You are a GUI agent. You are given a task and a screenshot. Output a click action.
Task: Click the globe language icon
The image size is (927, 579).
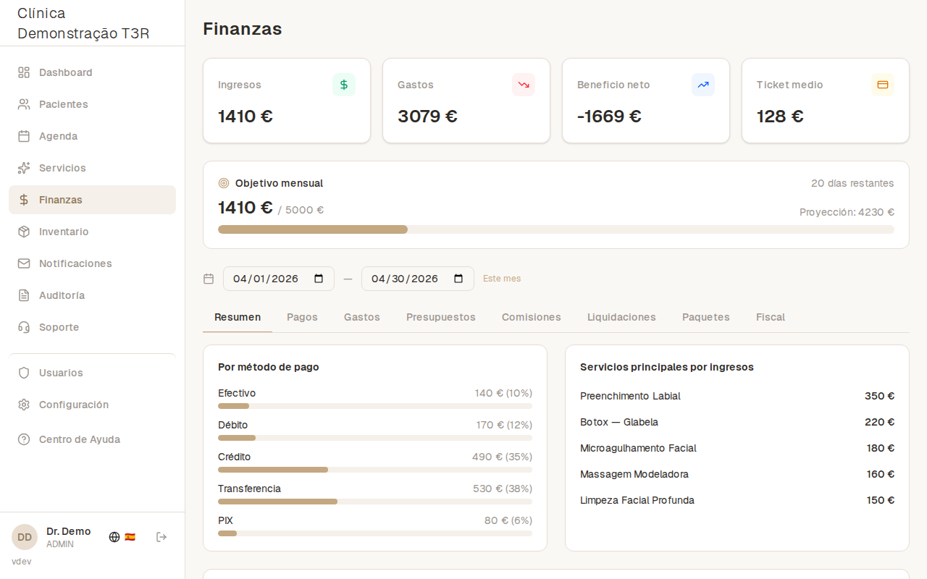coord(114,537)
